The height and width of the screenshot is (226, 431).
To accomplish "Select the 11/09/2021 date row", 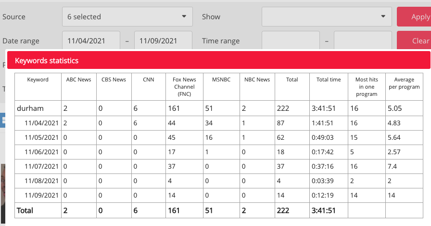I will tap(219, 196).
